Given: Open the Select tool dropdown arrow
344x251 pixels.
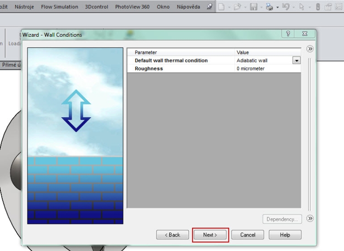Looking at the screenshot, I should pyautogui.click(x=310, y=7).
